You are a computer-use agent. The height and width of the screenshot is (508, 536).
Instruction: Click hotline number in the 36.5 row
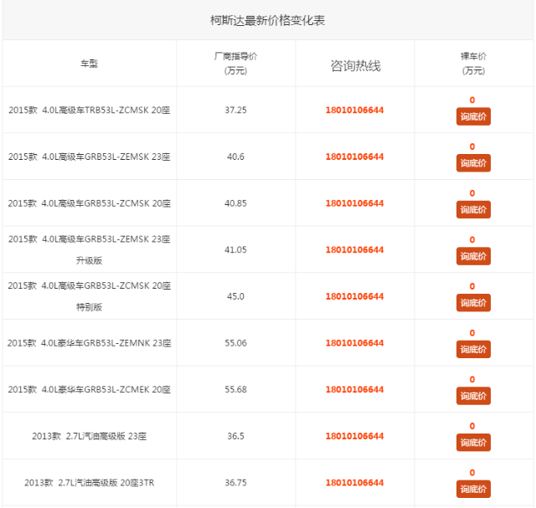354,436
